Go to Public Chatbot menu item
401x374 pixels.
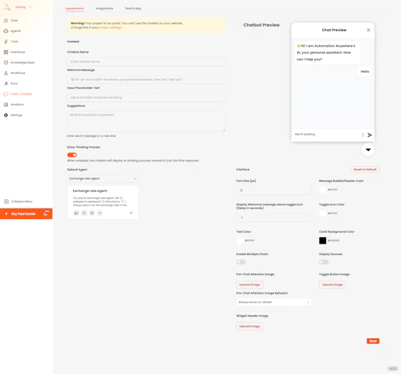coord(21,94)
